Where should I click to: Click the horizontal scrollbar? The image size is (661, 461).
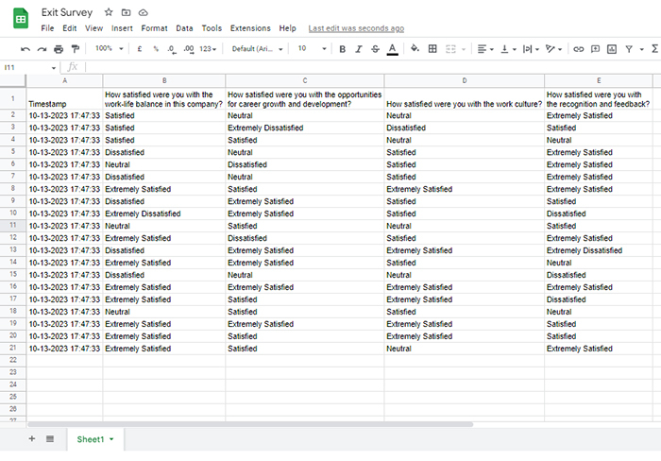click(x=250, y=424)
